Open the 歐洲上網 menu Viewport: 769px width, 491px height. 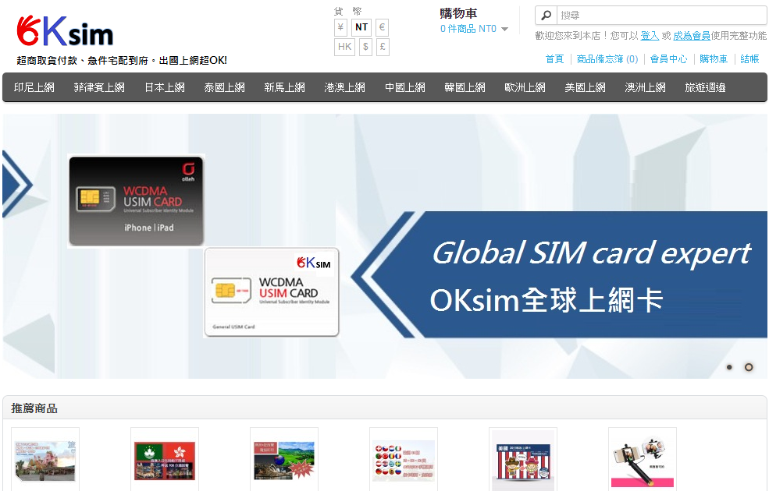pos(525,87)
